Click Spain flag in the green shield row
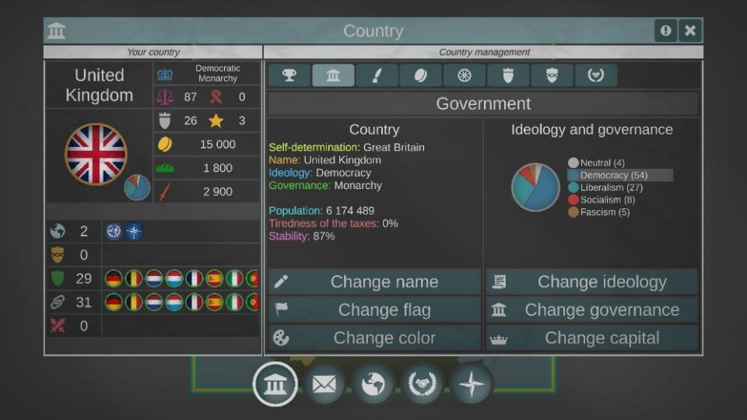Image resolution: width=747 pixels, height=420 pixels. coord(215,278)
